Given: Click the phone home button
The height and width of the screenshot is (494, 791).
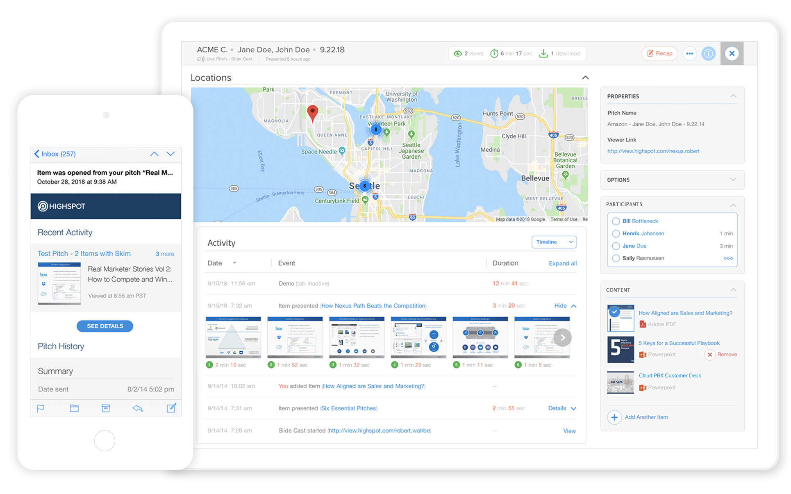Looking at the screenshot, I should click(x=105, y=441).
